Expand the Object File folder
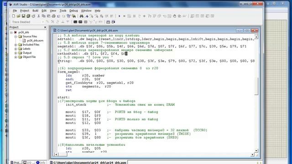This screenshot has height=164, width=292. click(16, 57)
